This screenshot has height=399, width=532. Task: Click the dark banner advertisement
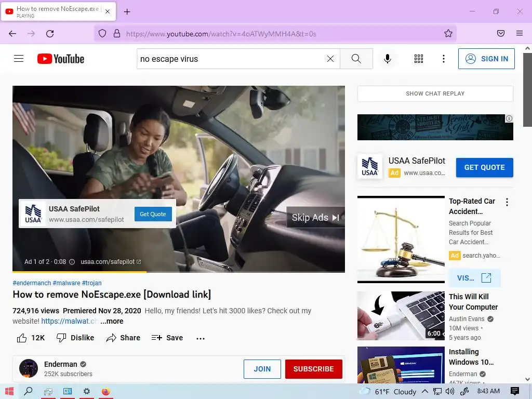(435, 127)
